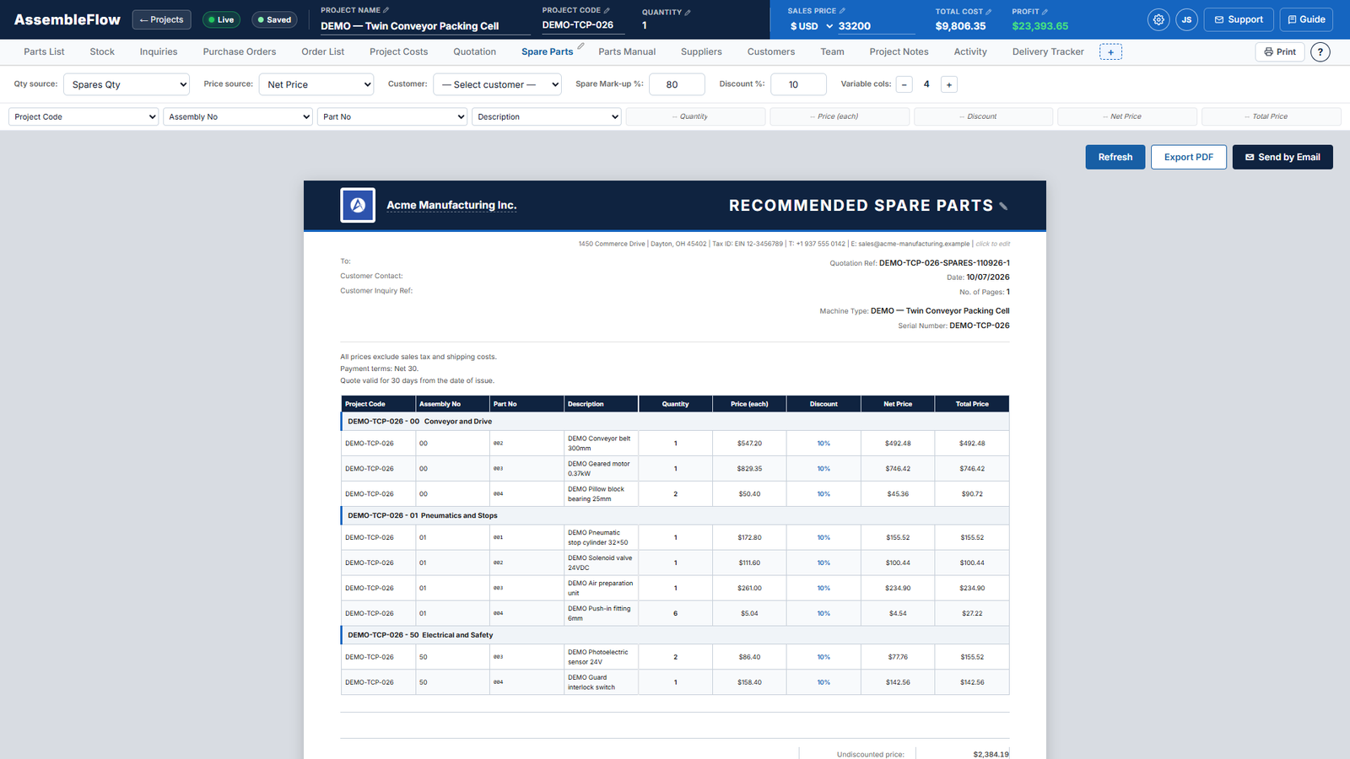Open the settings gear icon

(1158, 19)
